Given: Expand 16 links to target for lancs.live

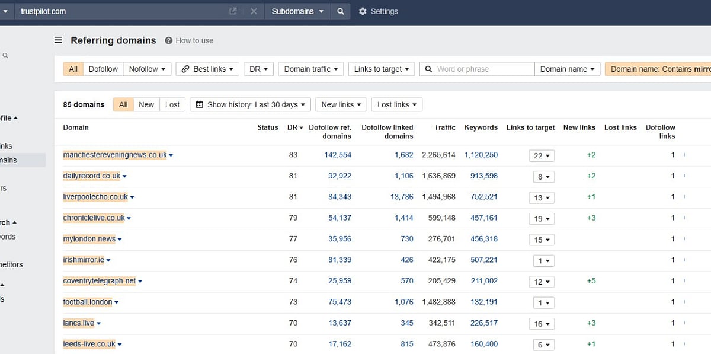Looking at the screenshot, I should (x=542, y=324).
